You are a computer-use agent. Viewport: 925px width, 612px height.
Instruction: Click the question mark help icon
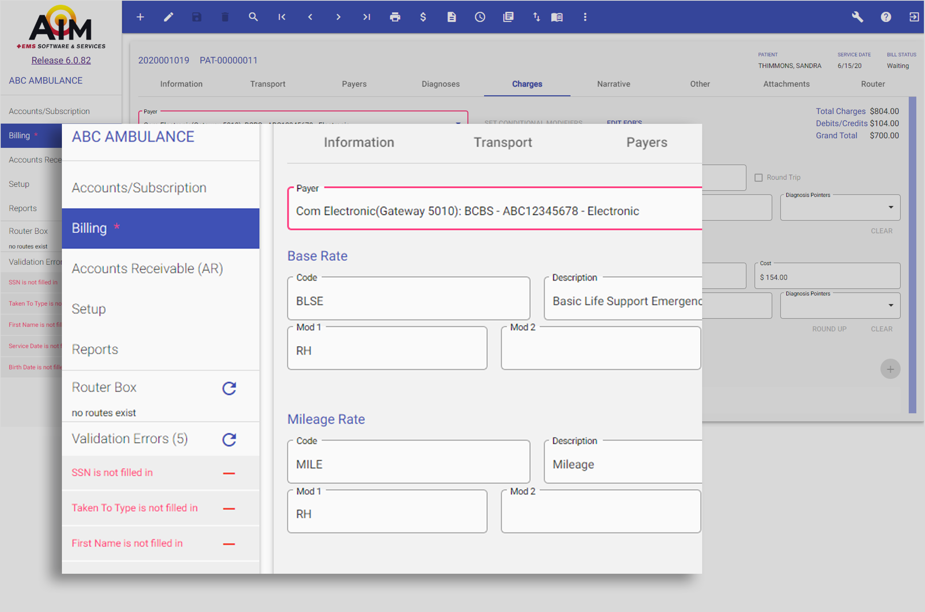click(x=886, y=17)
